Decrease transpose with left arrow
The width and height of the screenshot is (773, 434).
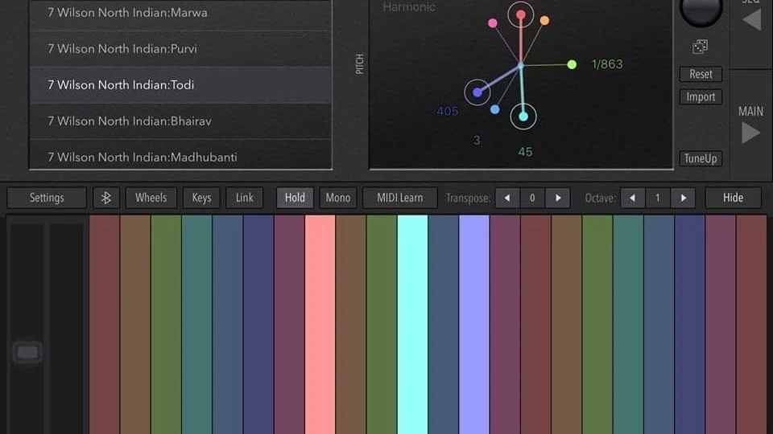(x=507, y=198)
